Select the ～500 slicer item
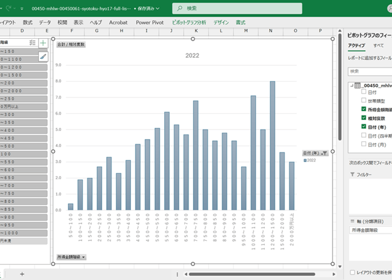Viewport: 392px width, 280px height. [x=23, y=146]
